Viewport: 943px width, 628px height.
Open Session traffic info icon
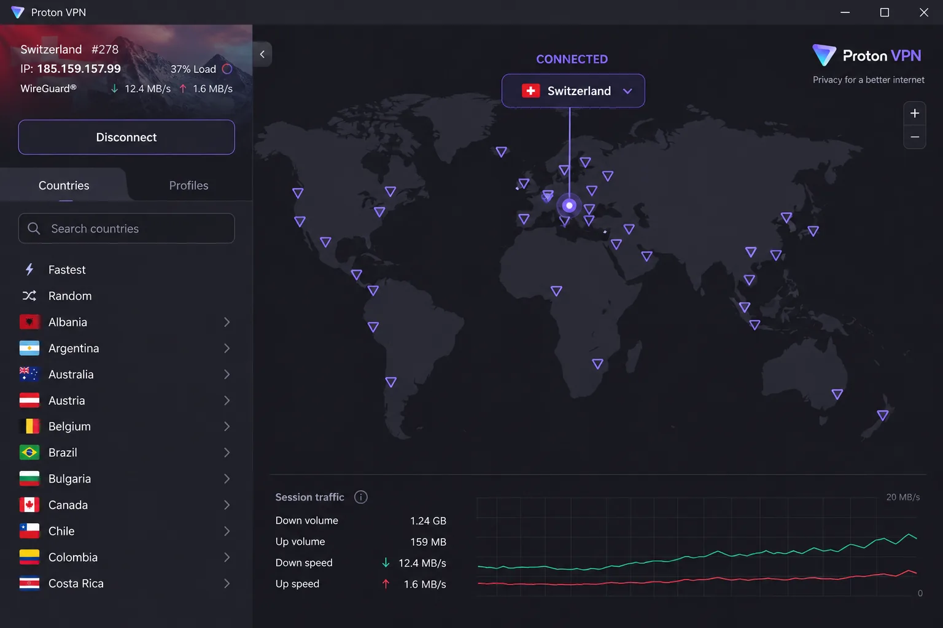(361, 497)
